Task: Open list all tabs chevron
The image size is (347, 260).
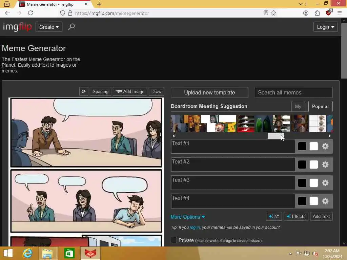Action: 301,4
